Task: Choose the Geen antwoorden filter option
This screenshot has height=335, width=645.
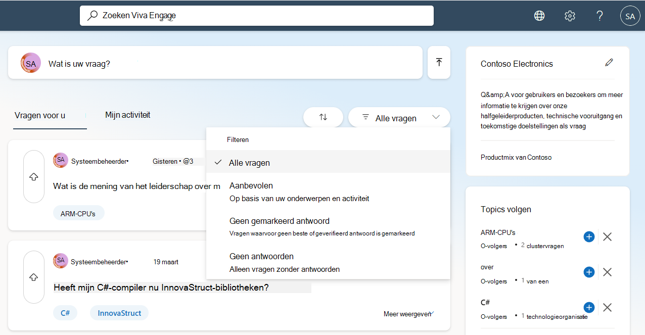Action: [x=328, y=262]
